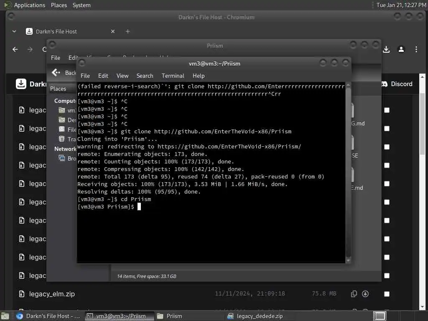The width and height of the screenshot is (428, 321).
Task: Click the terminal prompt line [vm3@vm3 Priism]$
Action: tap(106, 206)
